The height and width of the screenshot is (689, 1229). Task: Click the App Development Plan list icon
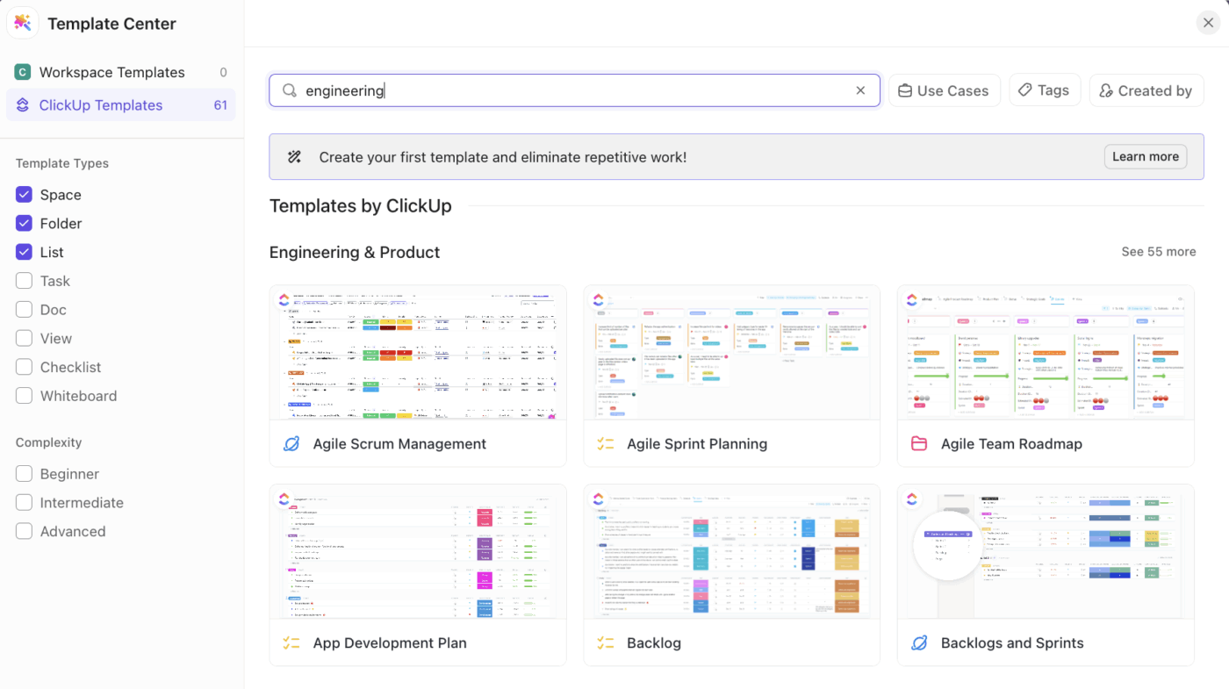pyautogui.click(x=292, y=643)
